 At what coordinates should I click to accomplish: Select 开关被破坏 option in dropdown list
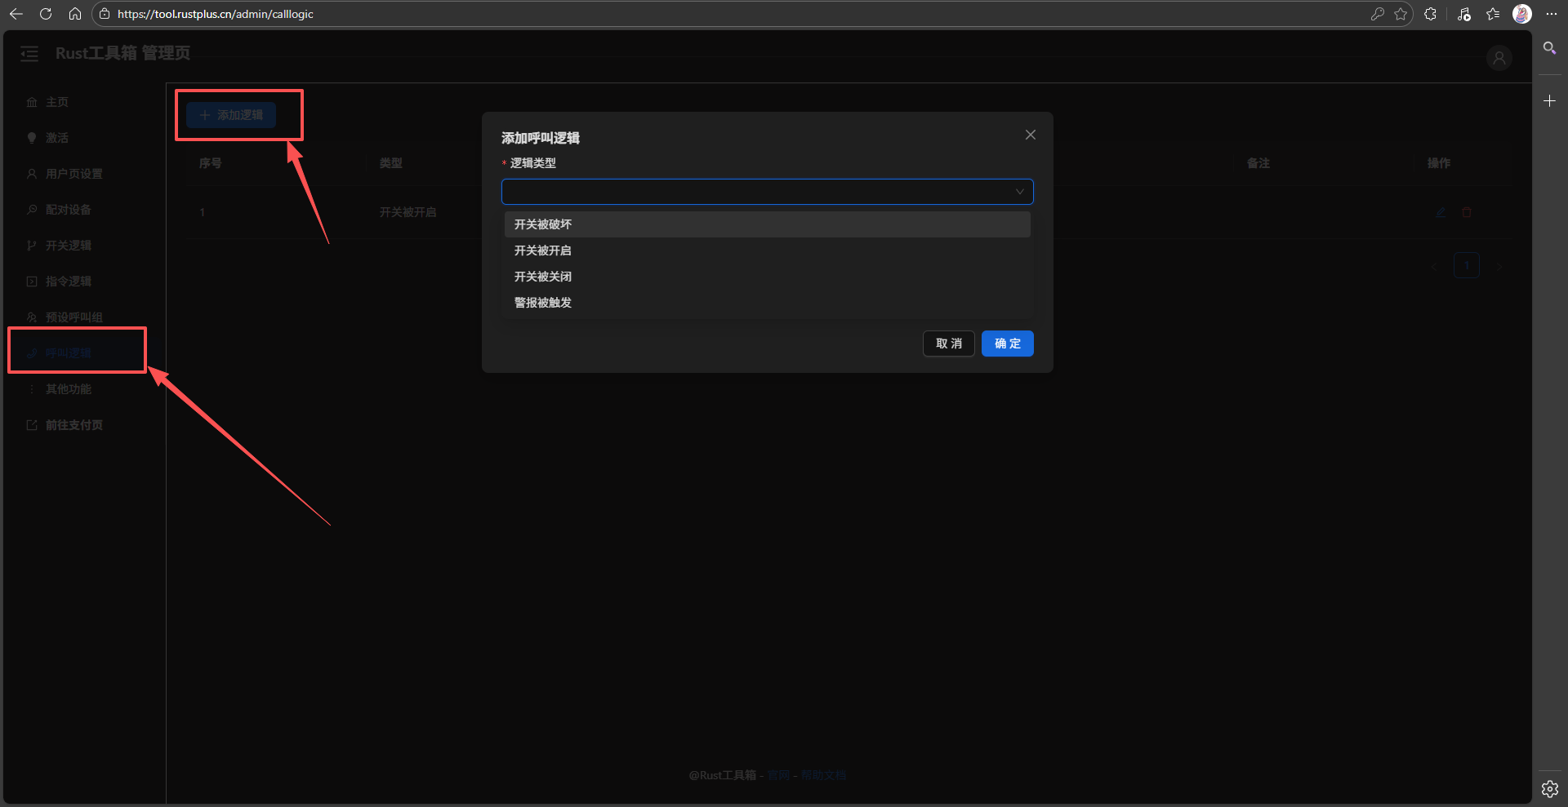coord(543,224)
